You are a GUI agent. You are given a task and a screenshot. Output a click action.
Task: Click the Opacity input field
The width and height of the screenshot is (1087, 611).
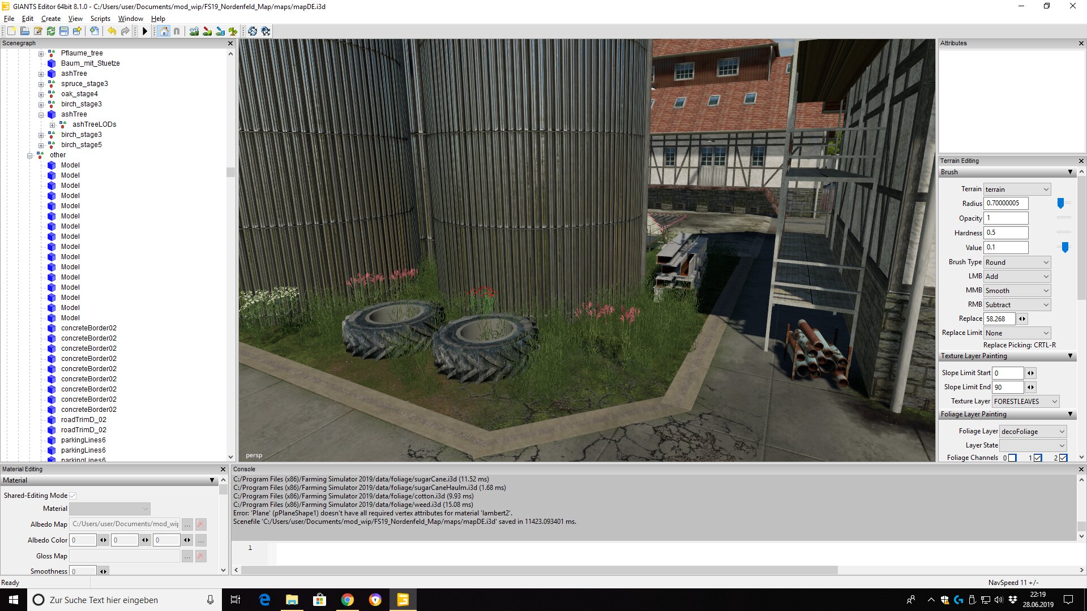click(1006, 218)
